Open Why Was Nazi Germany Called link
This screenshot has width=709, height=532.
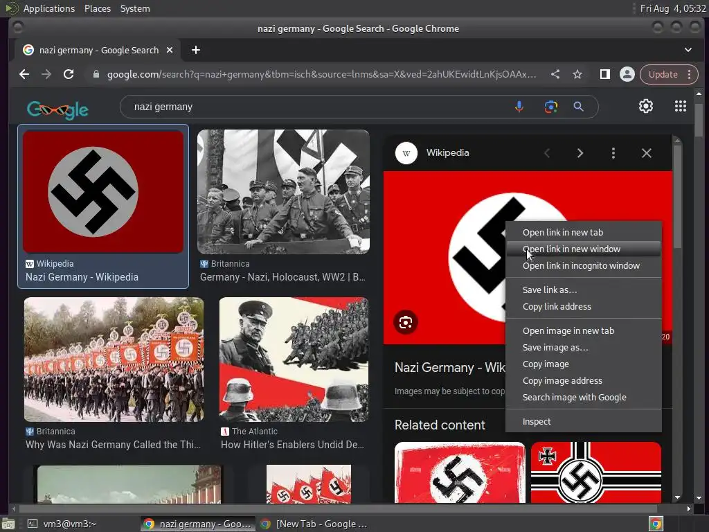pyautogui.click(x=113, y=445)
